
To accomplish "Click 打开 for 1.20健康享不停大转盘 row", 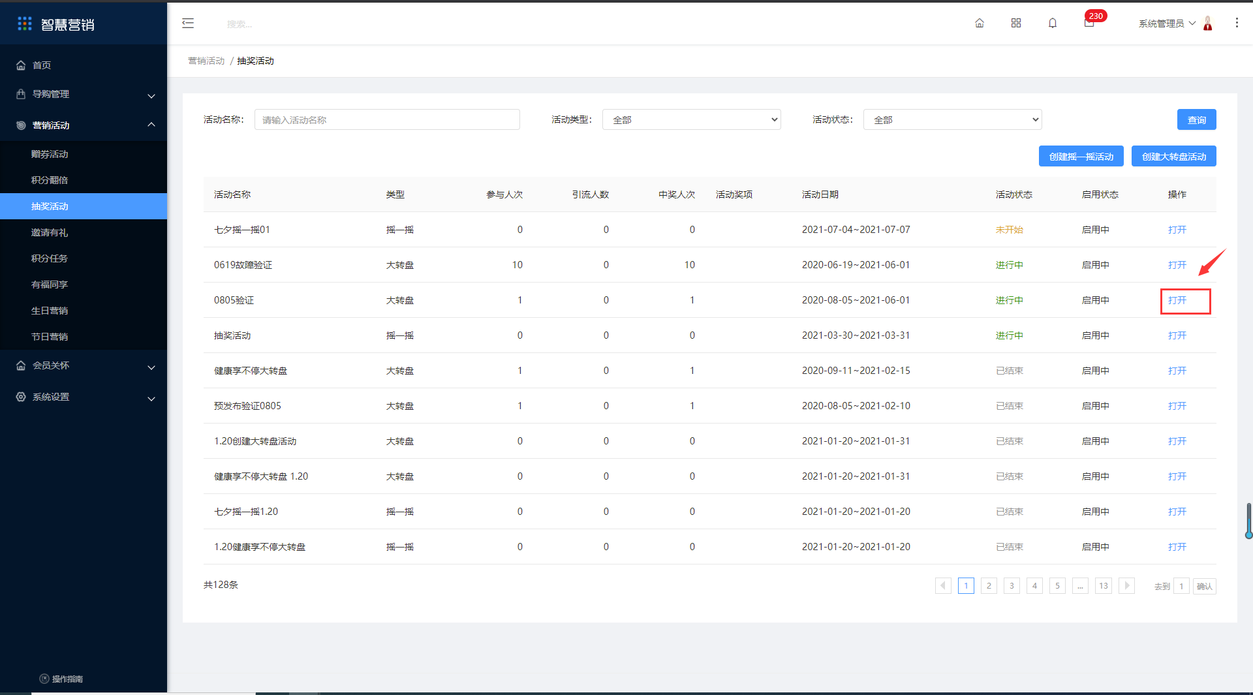I will [1177, 547].
